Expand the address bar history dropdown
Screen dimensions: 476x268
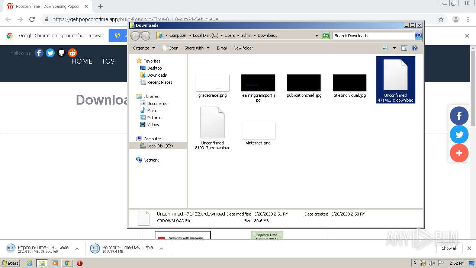(316, 36)
